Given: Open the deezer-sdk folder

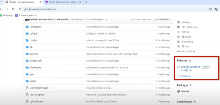Looking at the screenshot, I should pyautogui.click(x=36, y=61).
